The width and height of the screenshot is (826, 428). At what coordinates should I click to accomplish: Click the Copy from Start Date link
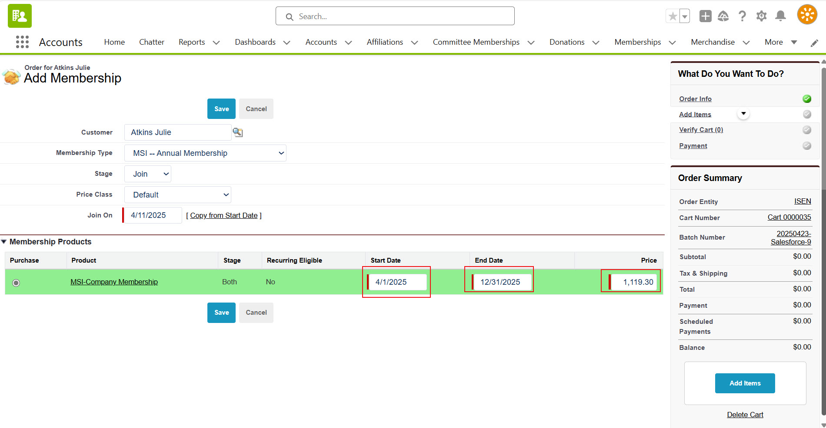click(x=223, y=216)
